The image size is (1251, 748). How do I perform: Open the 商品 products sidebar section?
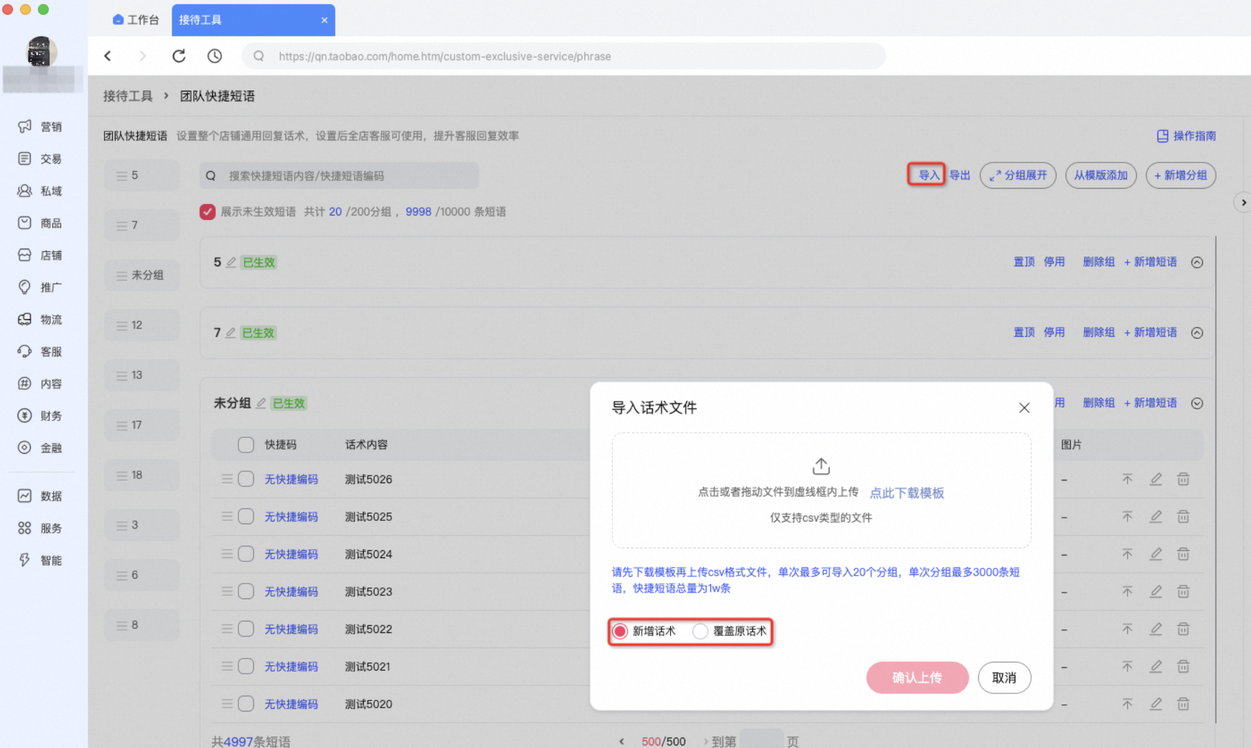pyautogui.click(x=40, y=223)
